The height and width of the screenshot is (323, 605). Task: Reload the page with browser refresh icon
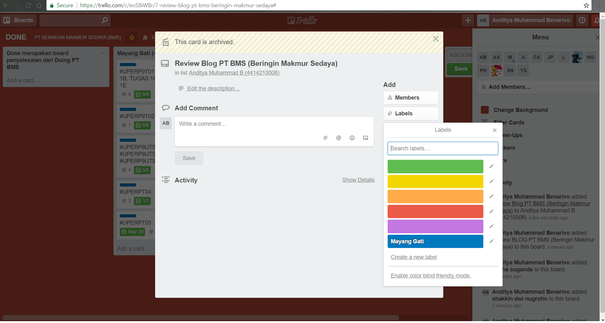coord(28,5)
